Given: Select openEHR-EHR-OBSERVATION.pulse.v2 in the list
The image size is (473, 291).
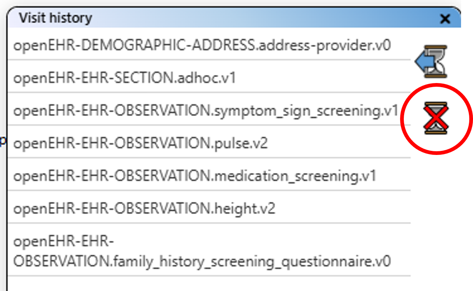Looking at the screenshot, I should pos(140,143).
